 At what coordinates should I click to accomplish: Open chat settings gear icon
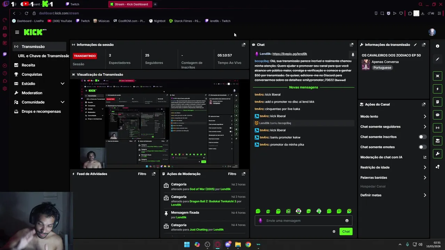click(334, 232)
